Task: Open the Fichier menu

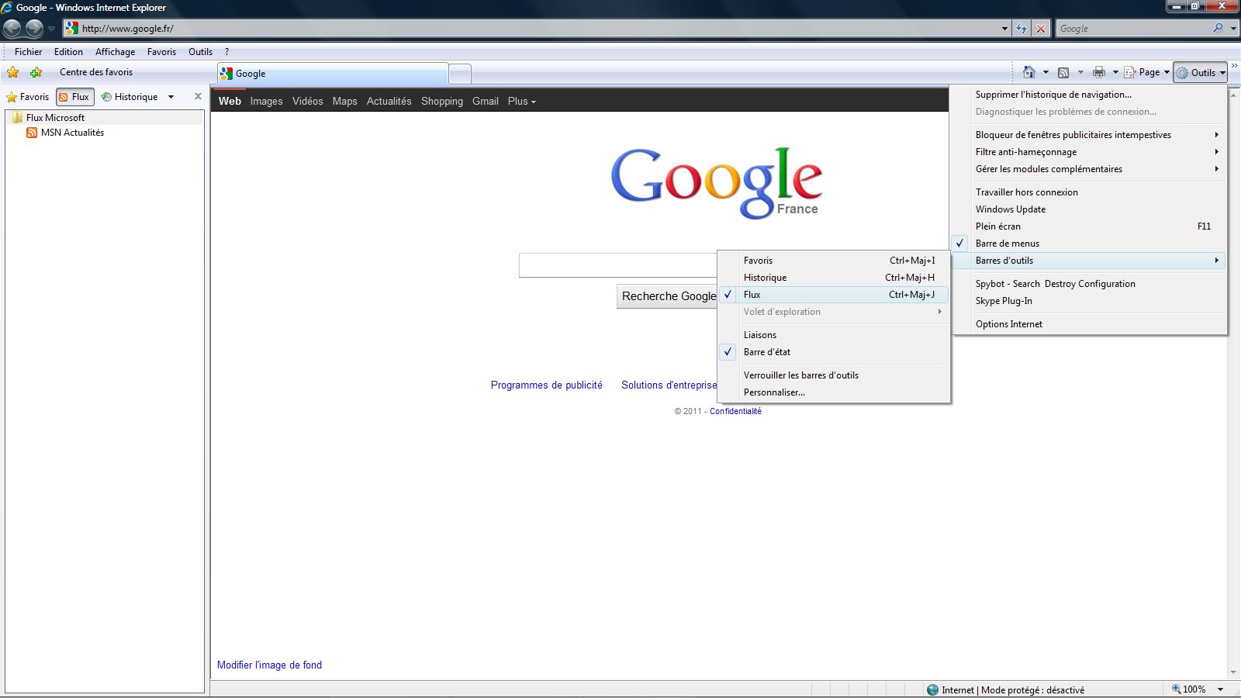Action: [x=28, y=52]
